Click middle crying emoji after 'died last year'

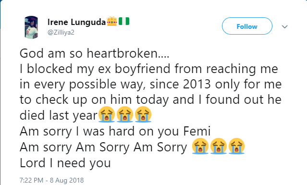point(125,114)
